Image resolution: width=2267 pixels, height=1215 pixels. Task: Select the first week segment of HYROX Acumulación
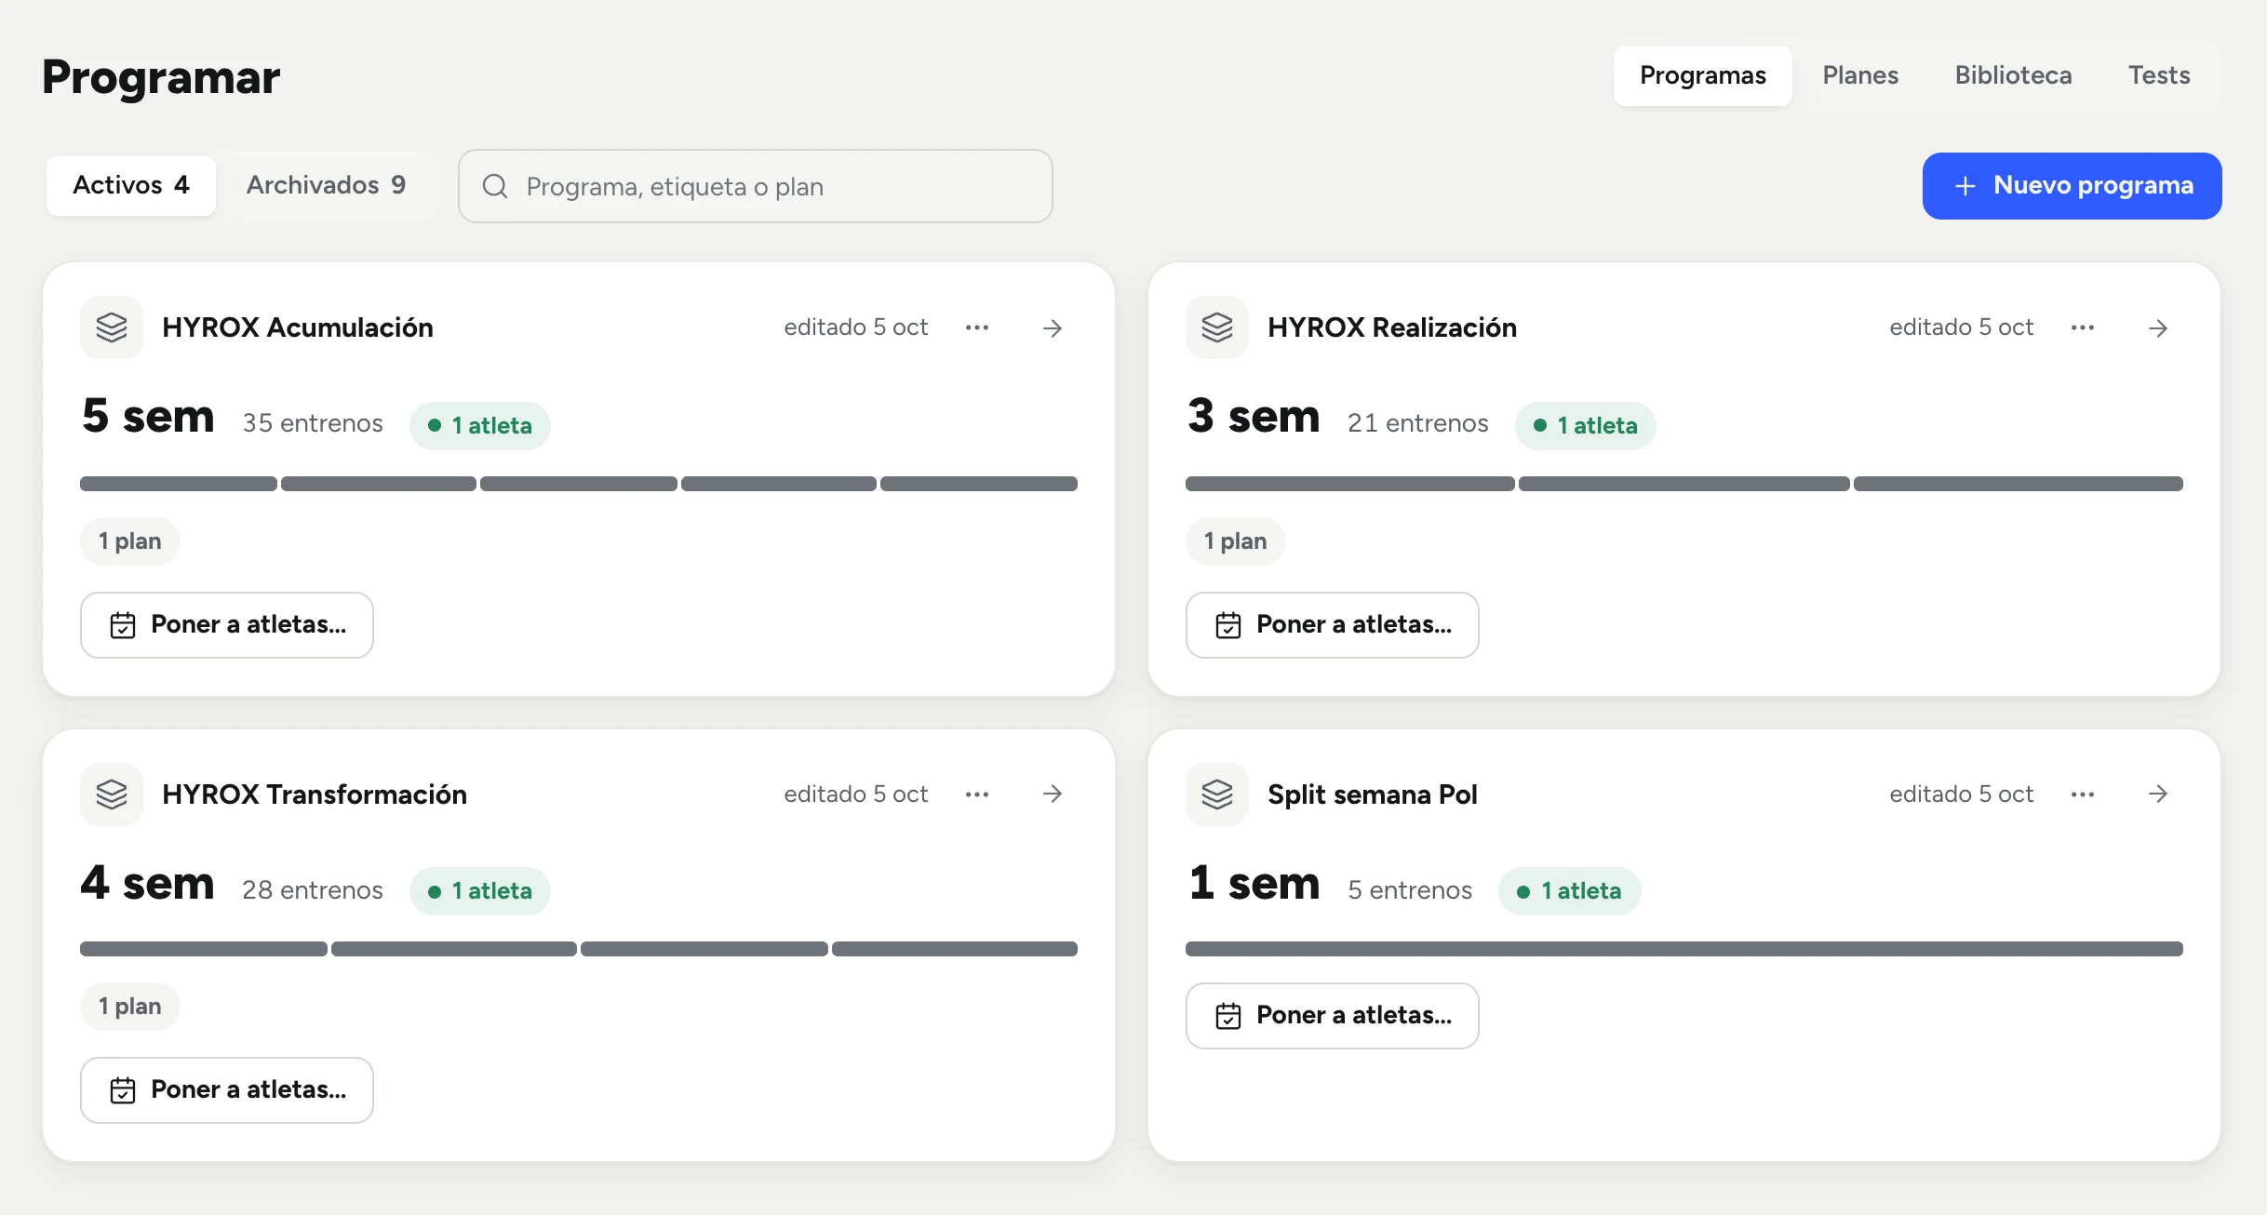pos(179,484)
